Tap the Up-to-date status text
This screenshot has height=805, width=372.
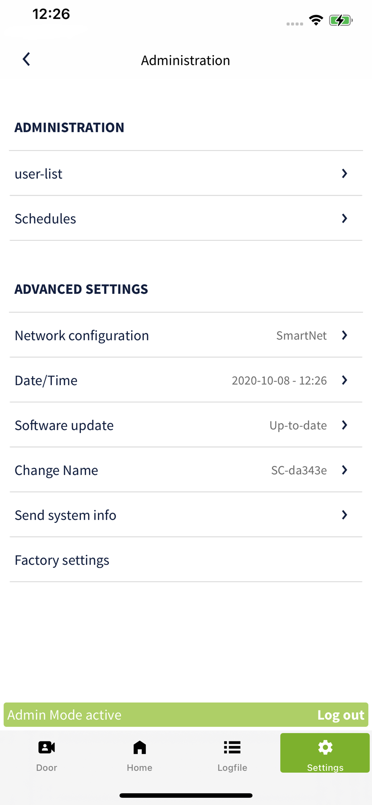(298, 425)
